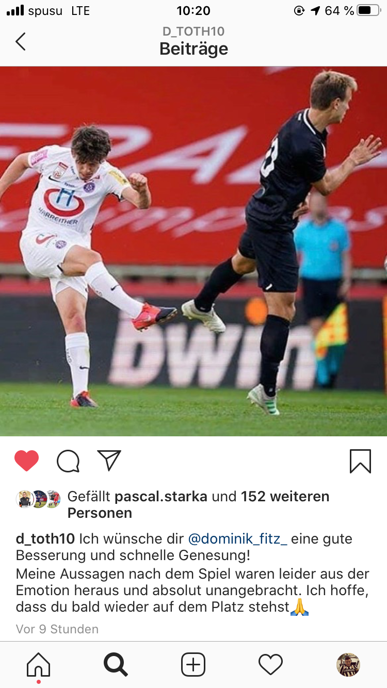Save post with the bookmark icon
387x688 pixels.
360,461
